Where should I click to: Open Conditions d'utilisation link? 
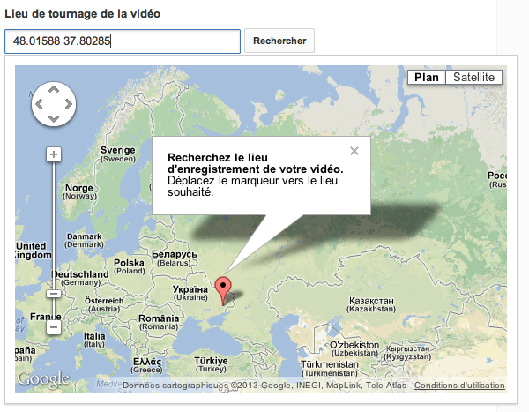459,386
